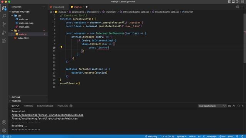Clear the output panel
Viewport: 246px width, 138px height.
[229, 106]
